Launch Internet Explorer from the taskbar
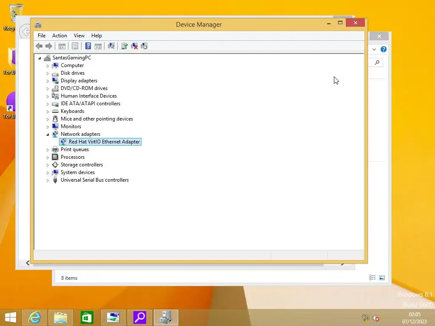The height and width of the screenshot is (326, 435). (x=35, y=318)
